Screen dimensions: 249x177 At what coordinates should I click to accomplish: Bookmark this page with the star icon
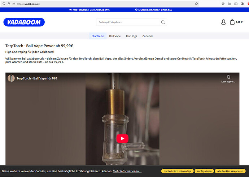point(196,4)
